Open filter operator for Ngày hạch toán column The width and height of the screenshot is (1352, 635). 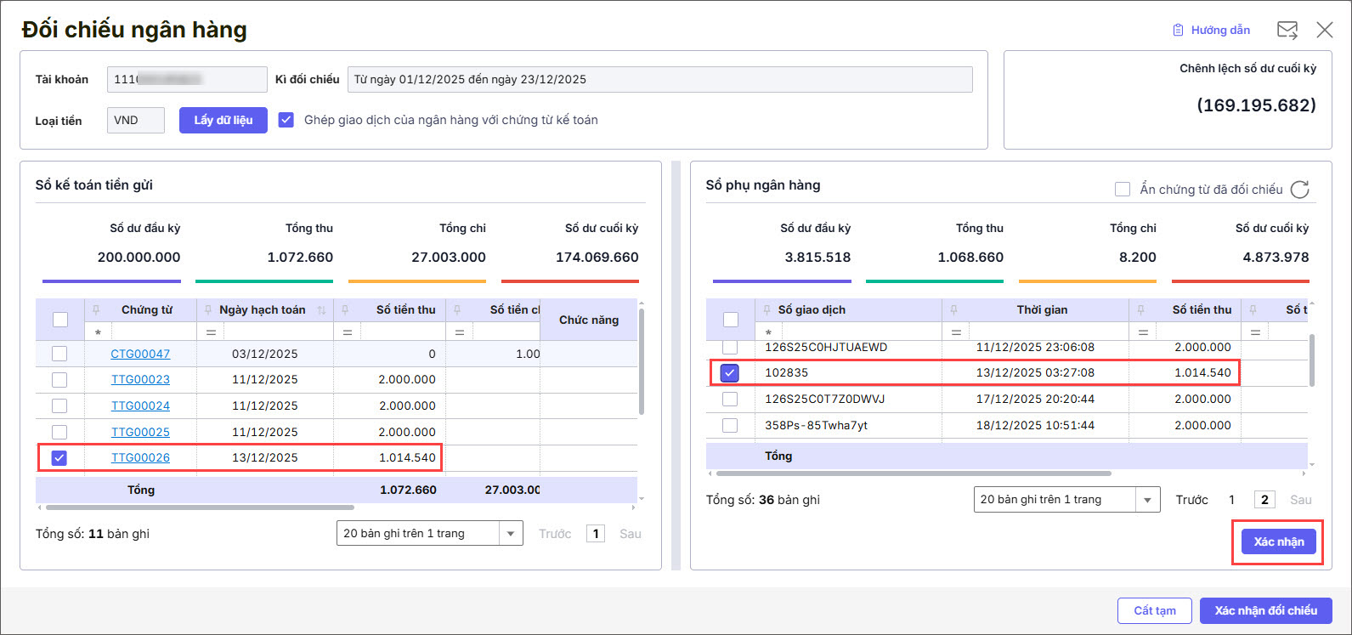coord(211,332)
